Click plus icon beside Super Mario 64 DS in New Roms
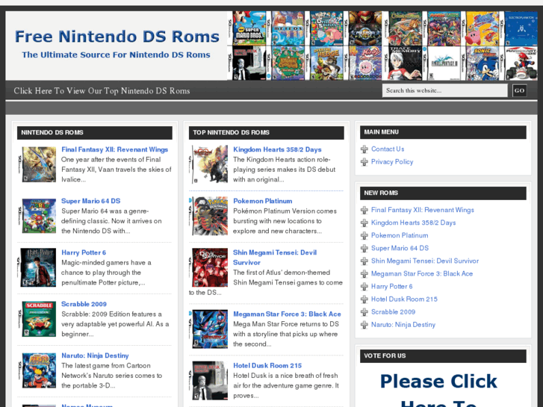This screenshot has height=407, width=543. click(x=364, y=249)
